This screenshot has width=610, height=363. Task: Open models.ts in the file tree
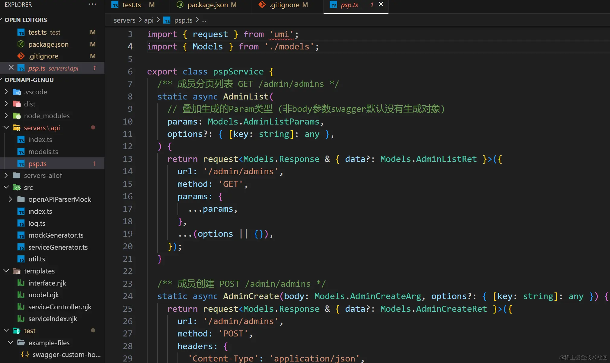pos(52,151)
